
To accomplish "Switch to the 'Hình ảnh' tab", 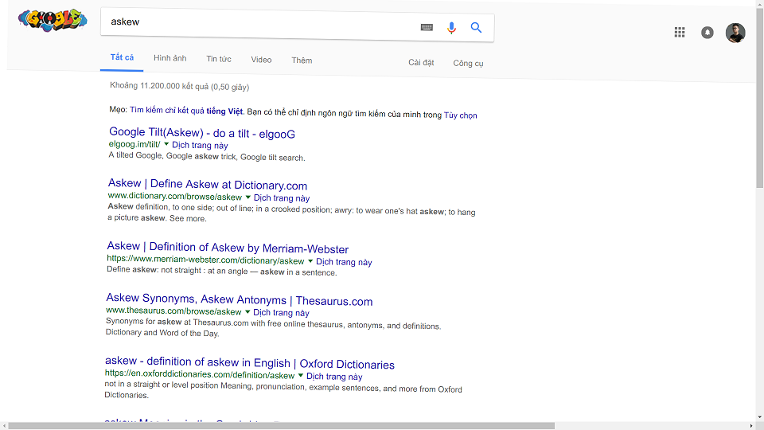I will click(x=170, y=58).
